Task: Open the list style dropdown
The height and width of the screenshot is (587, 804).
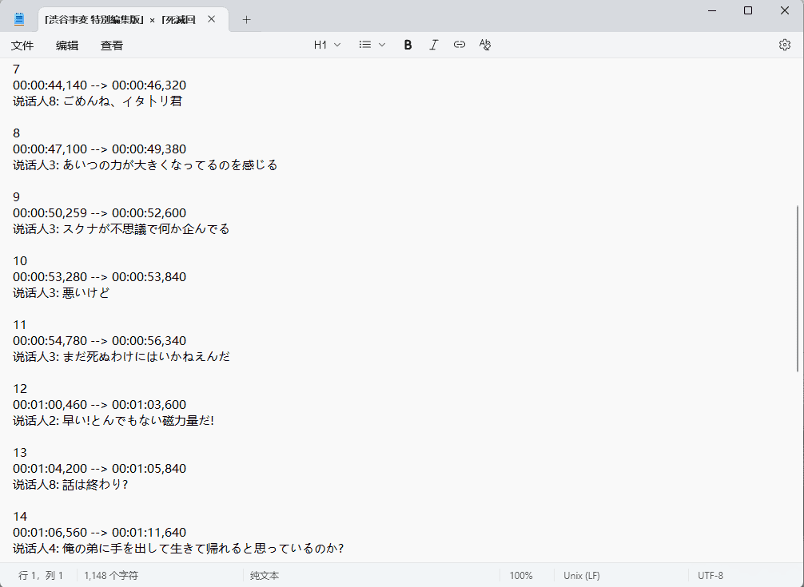Action: pyautogui.click(x=372, y=46)
